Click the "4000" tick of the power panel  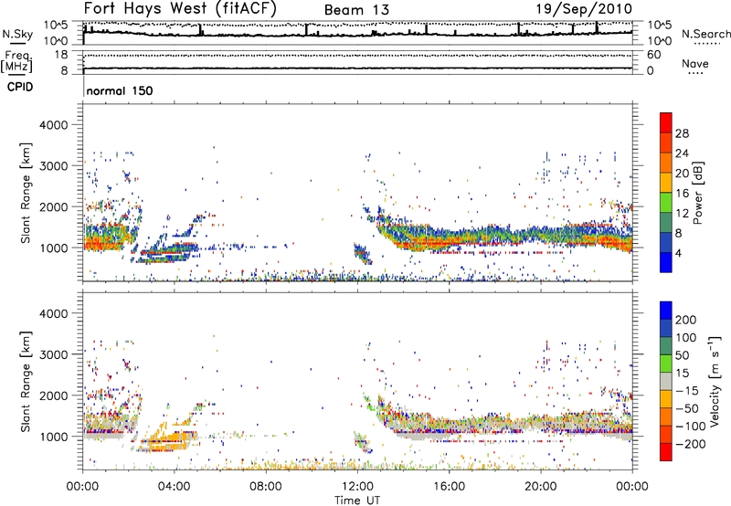[x=54, y=125]
